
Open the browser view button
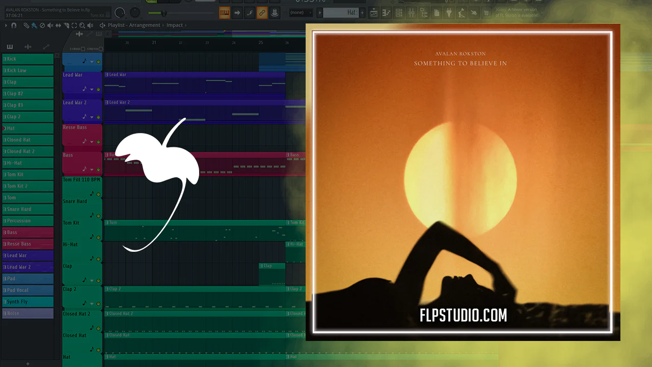pyautogui.click(x=424, y=12)
